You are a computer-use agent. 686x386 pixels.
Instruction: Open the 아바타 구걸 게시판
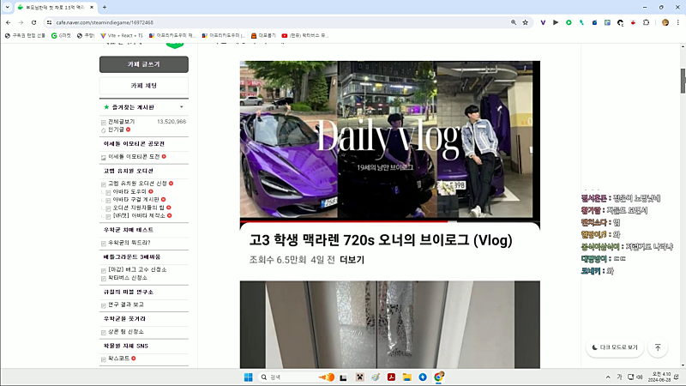[x=136, y=200]
